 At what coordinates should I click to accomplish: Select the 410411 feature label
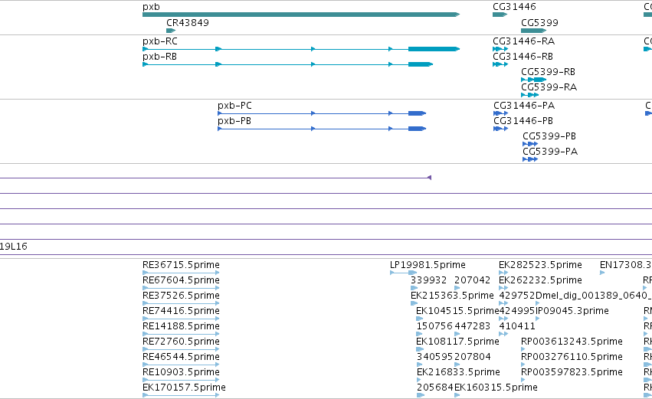(x=517, y=326)
